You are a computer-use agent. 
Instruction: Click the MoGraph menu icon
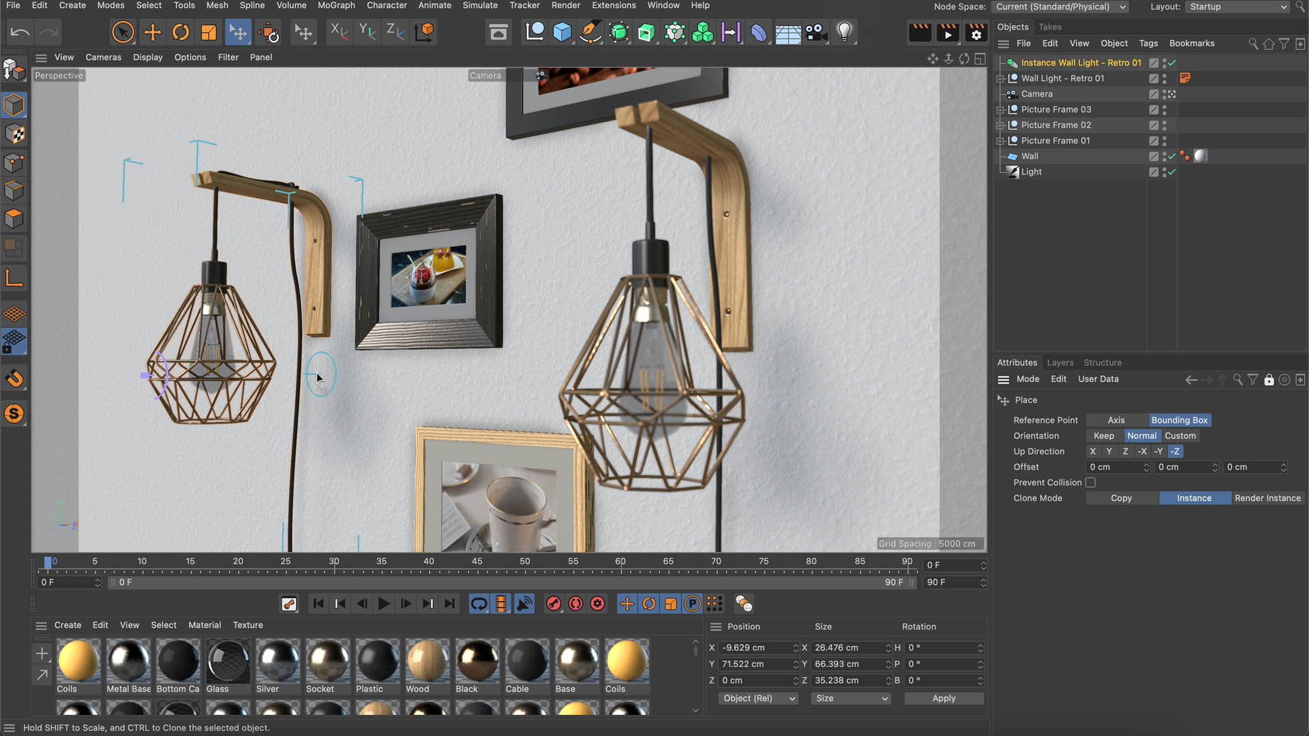(335, 5)
